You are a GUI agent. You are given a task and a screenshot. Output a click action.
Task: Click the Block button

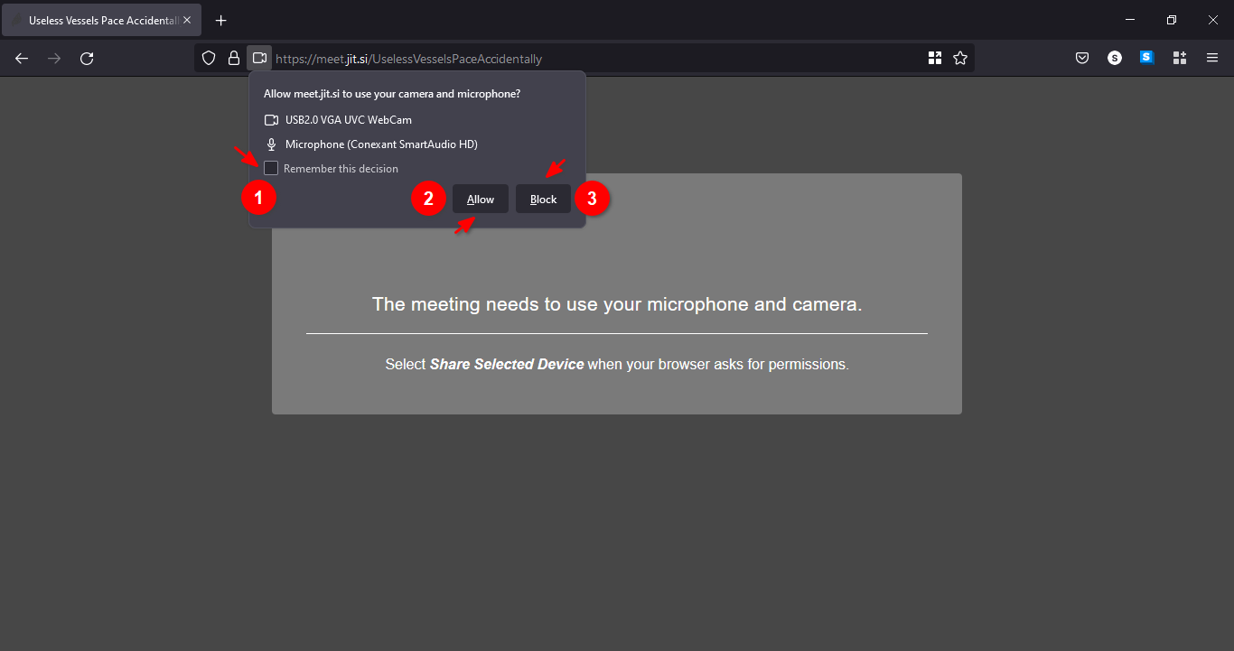point(543,200)
